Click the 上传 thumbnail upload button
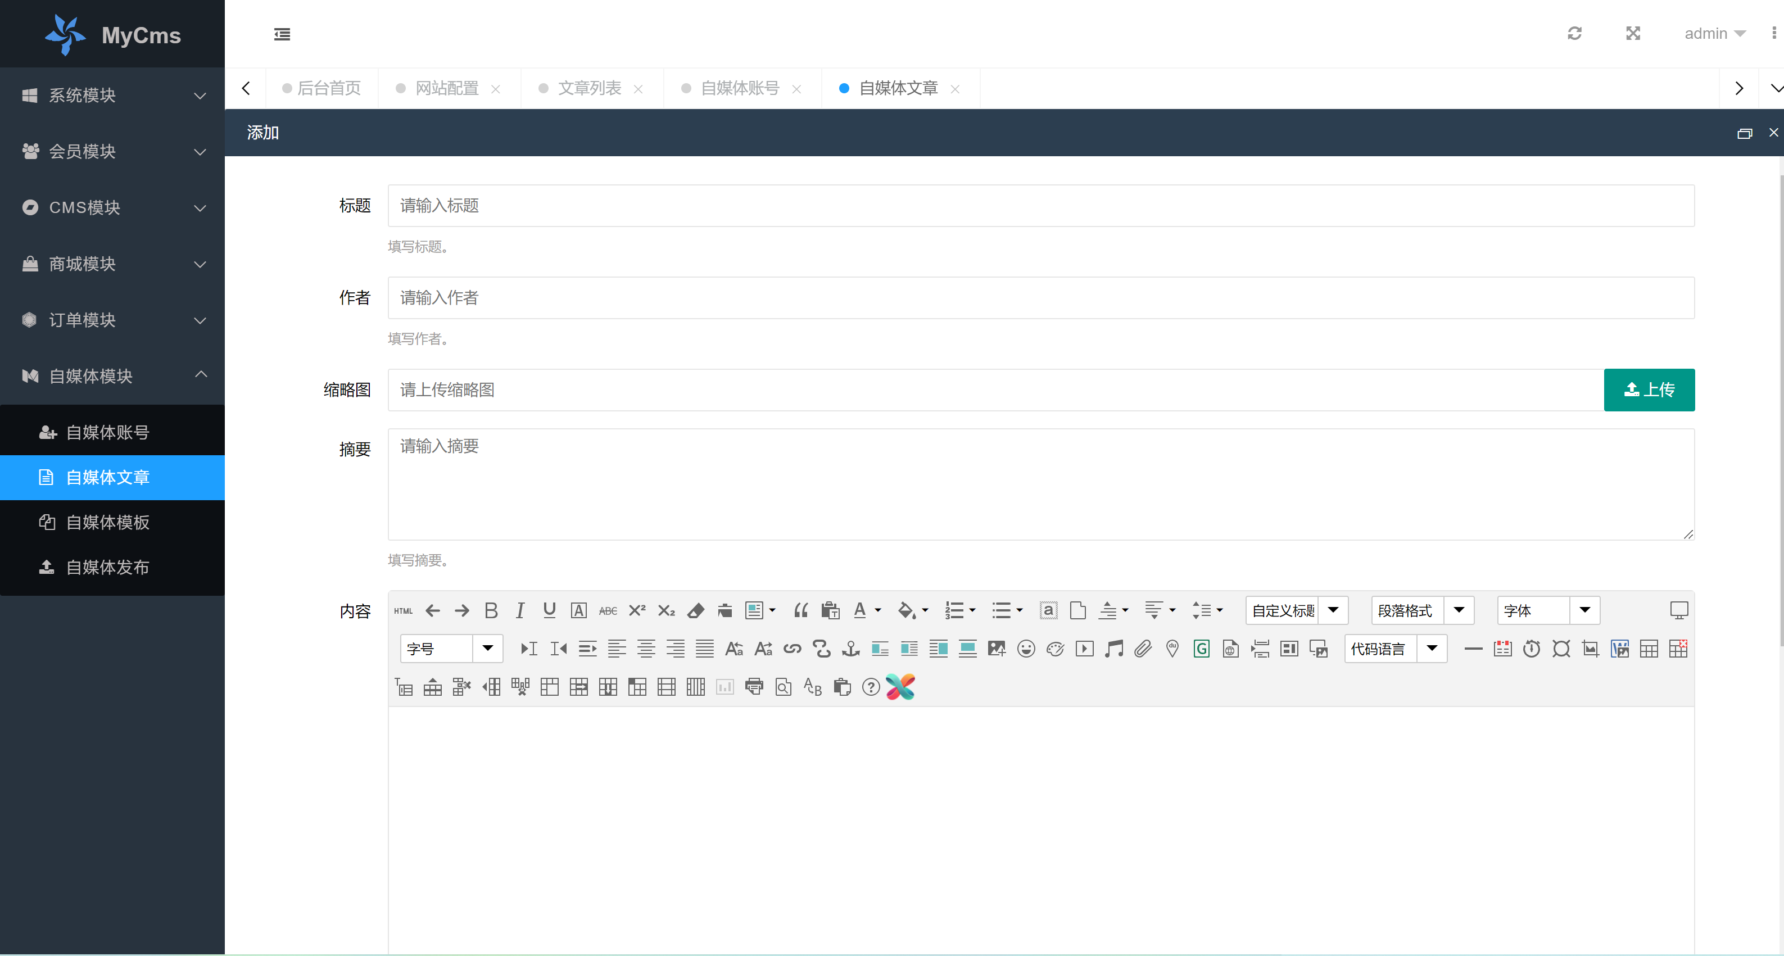Image resolution: width=1784 pixels, height=956 pixels. click(x=1649, y=389)
